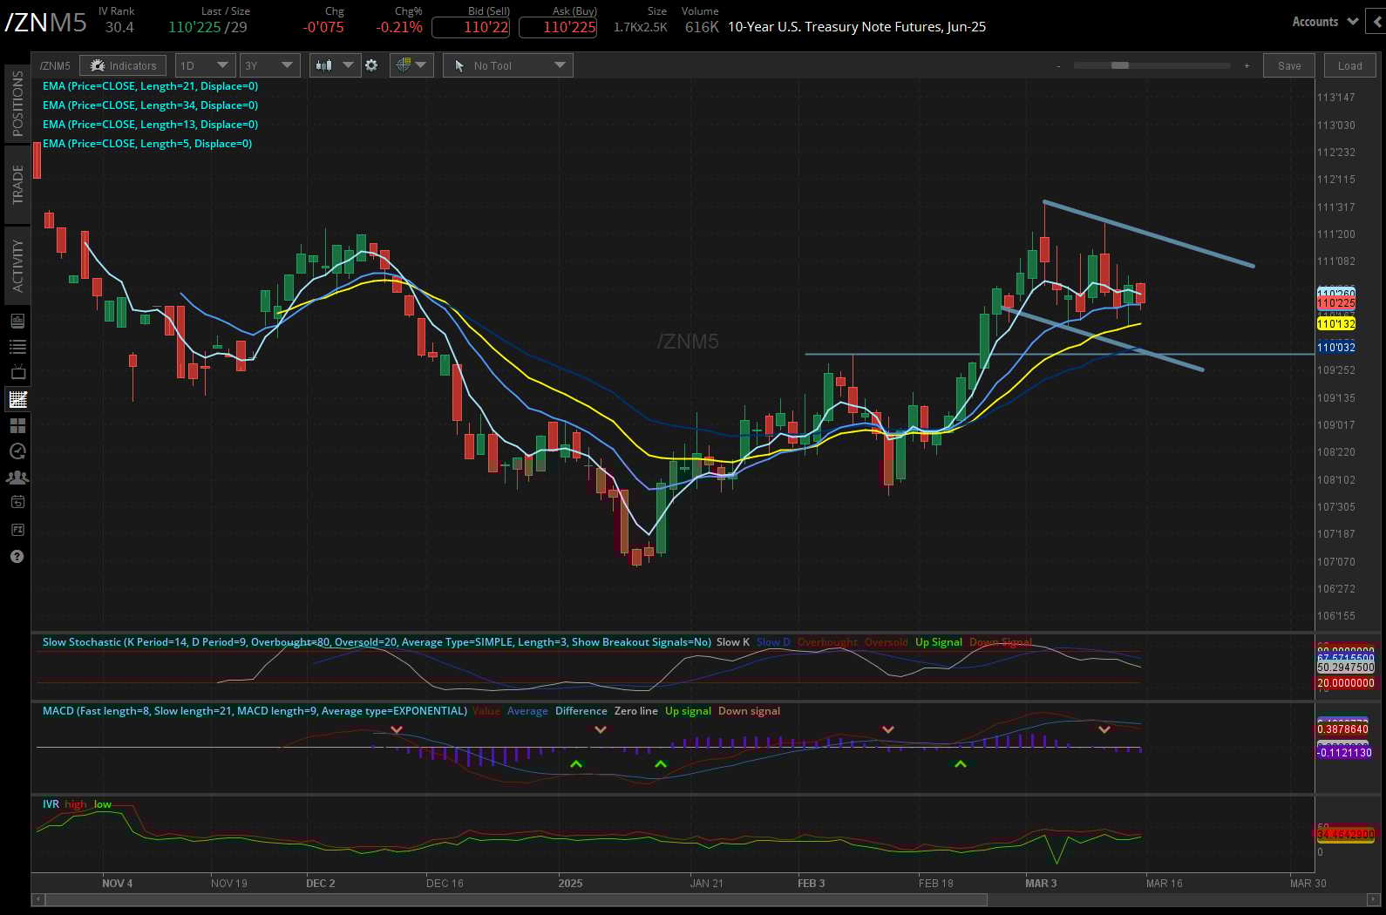Click the MACD up signal arrow near Feb 18
The height and width of the screenshot is (915, 1386).
click(x=960, y=764)
